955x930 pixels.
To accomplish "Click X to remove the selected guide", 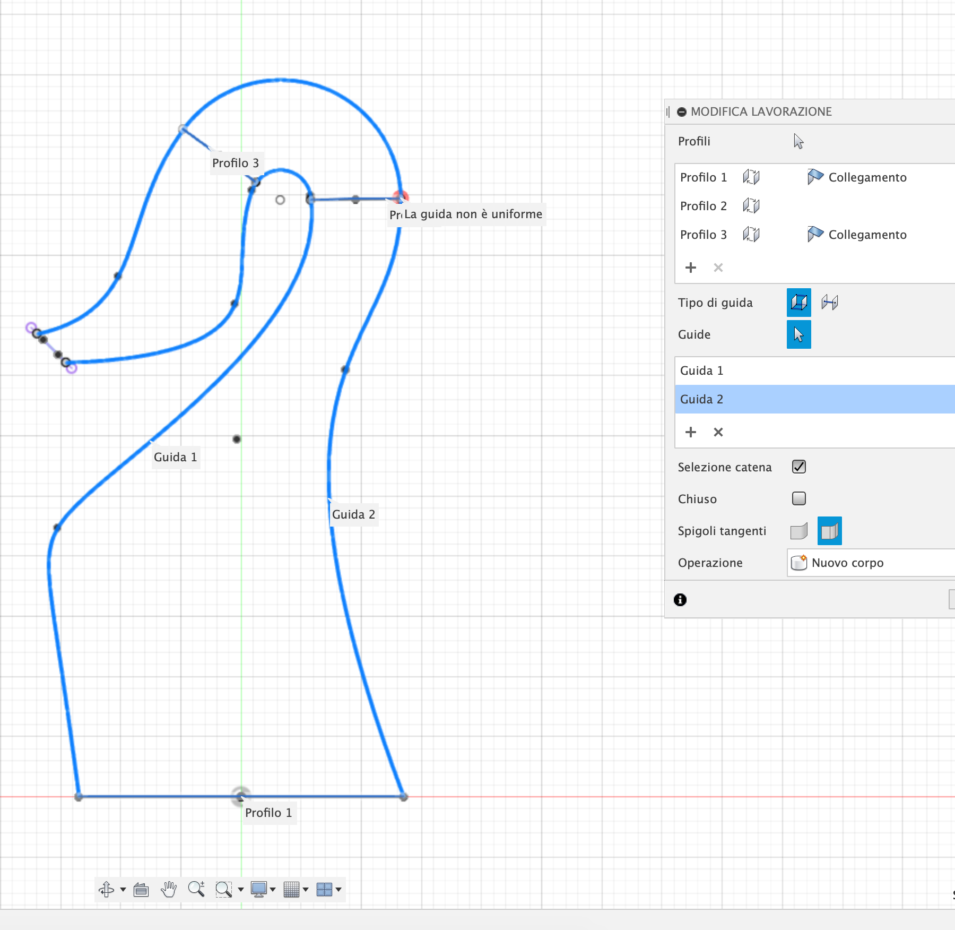I will 718,432.
